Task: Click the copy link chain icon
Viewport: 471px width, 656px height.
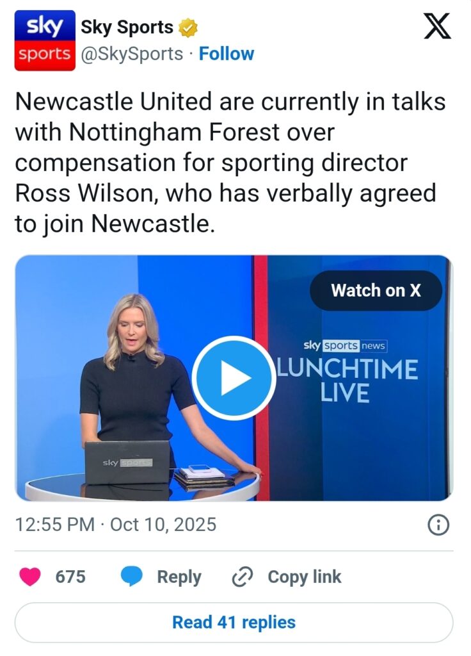Action: [243, 577]
